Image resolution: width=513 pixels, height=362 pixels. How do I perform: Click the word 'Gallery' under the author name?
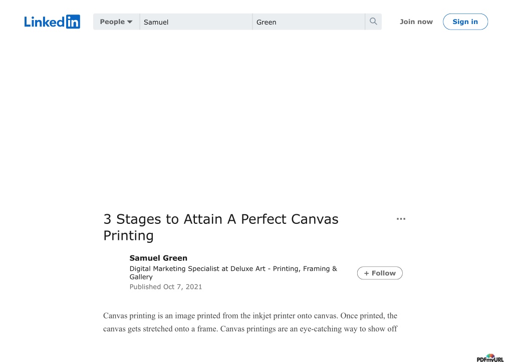pyautogui.click(x=141, y=277)
